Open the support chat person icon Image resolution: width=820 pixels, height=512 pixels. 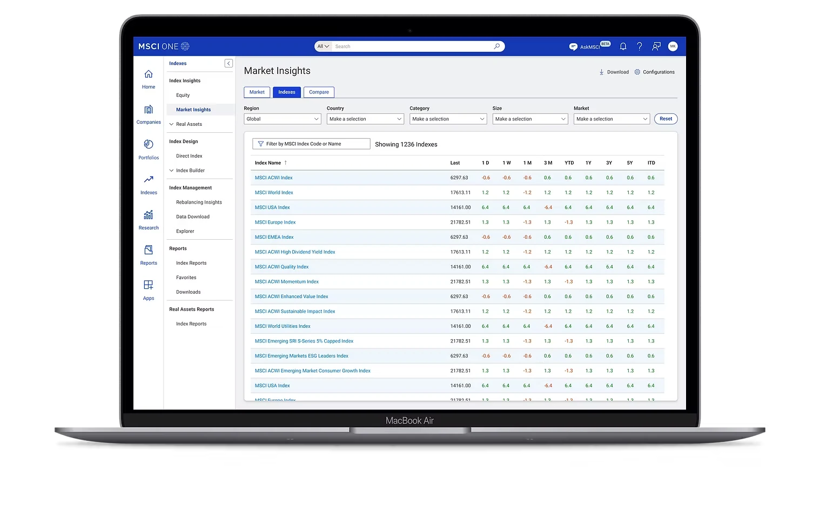pyautogui.click(x=656, y=46)
